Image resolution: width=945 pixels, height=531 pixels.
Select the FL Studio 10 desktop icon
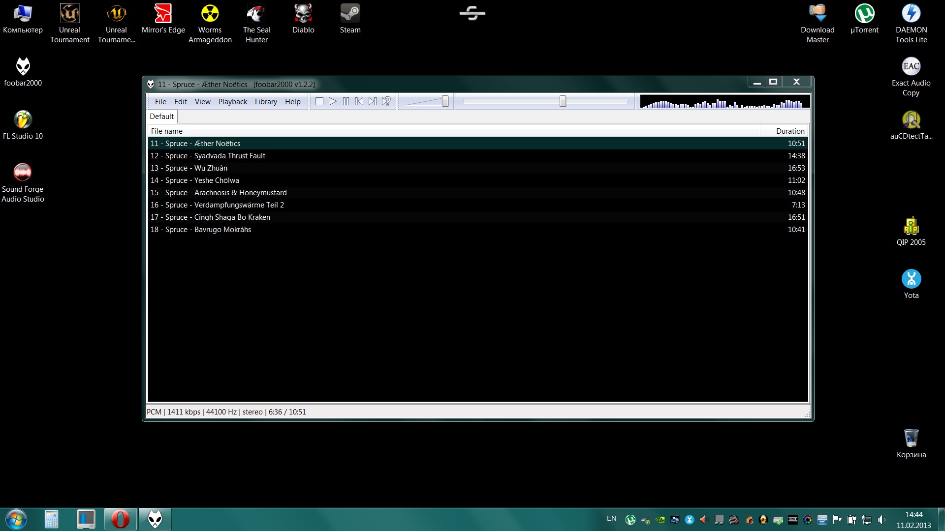pos(23,125)
